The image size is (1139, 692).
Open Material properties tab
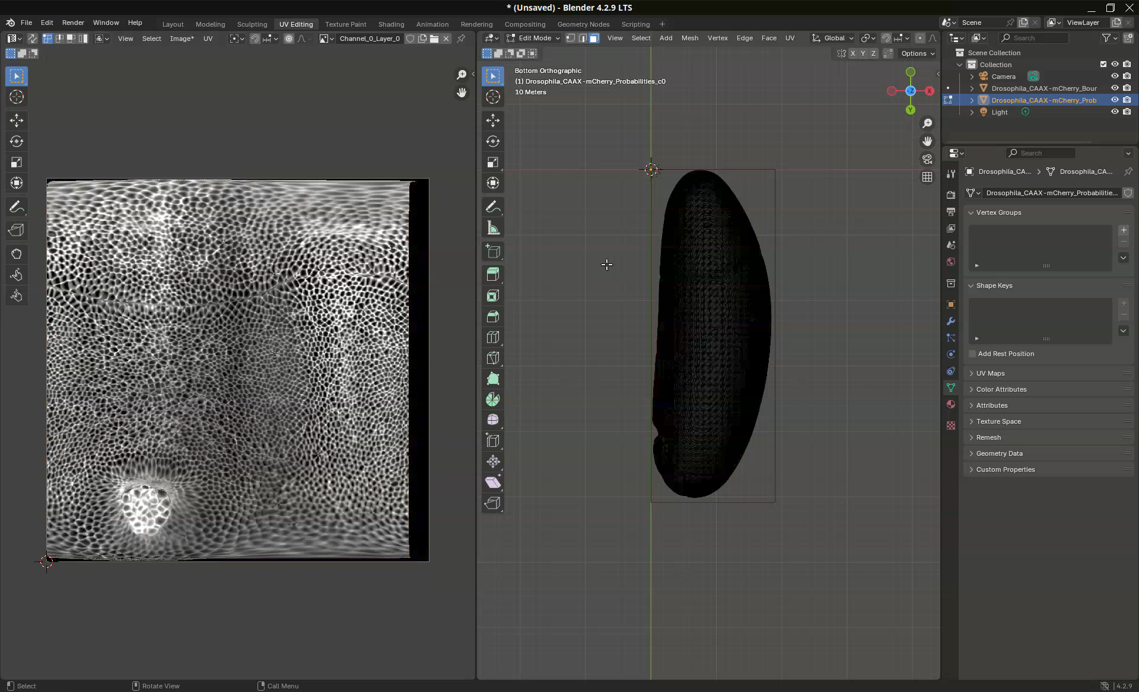(951, 404)
